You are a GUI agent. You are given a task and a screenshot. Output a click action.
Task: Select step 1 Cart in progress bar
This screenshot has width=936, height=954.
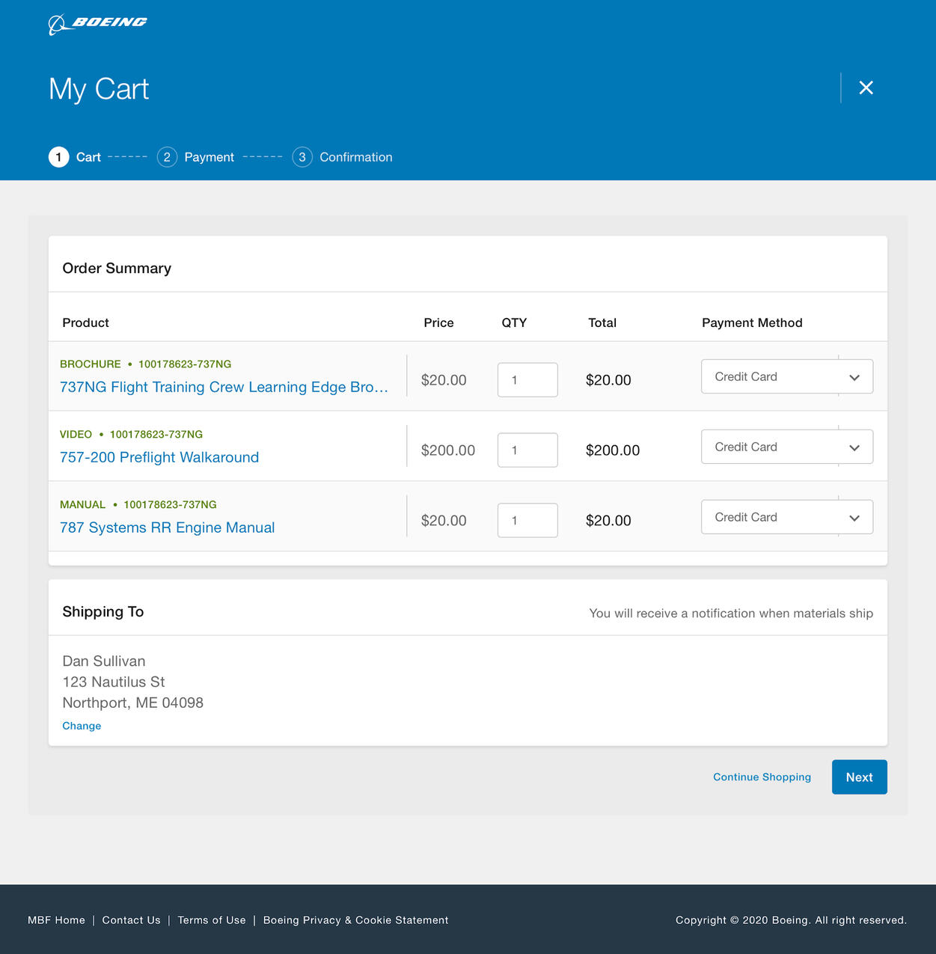pyautogui.click(x=76, y=157)
